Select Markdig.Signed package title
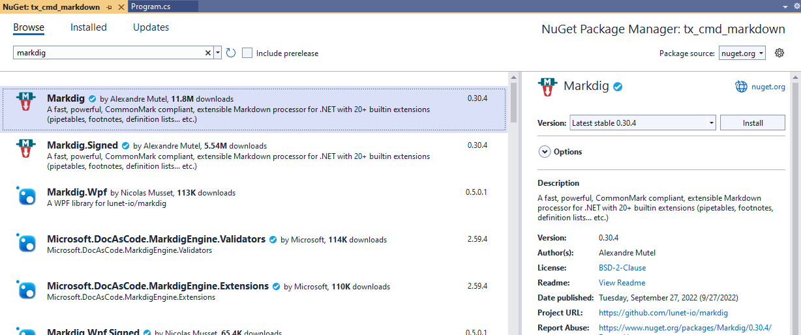The height and width of the screenshot is (335, 801). [x=82, y=145]
